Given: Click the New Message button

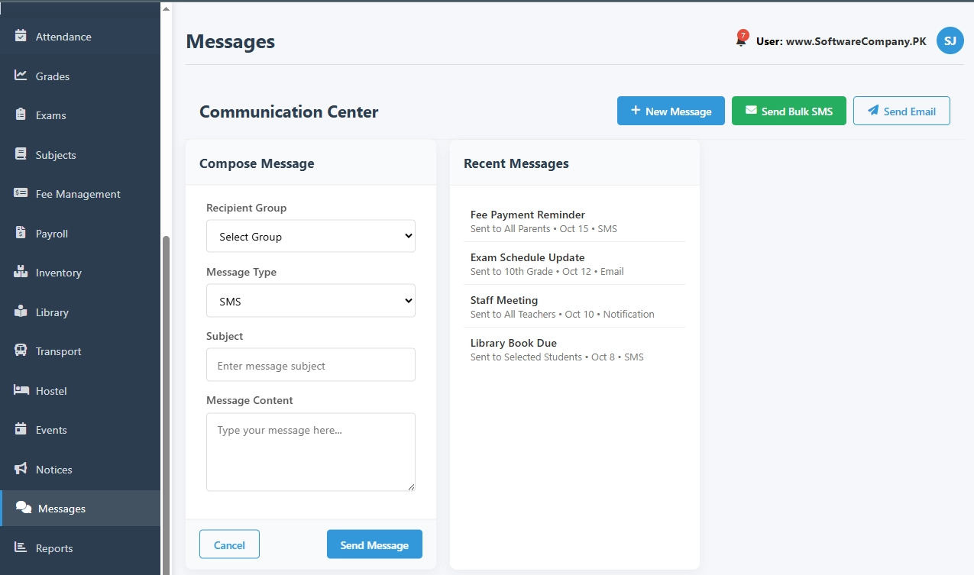Looking at the screenshot, I should coord(670,111).
